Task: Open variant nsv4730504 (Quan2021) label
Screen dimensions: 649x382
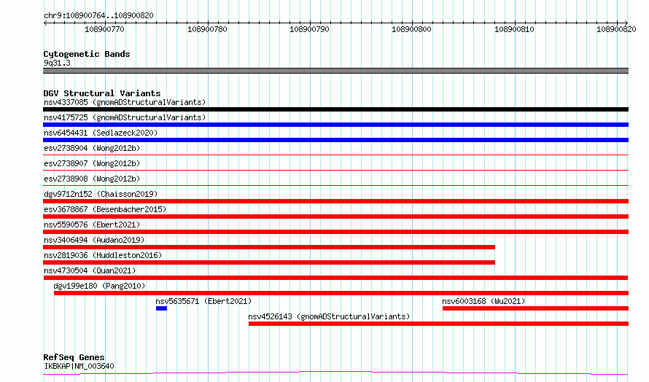Action: click(x=90, y=270)
